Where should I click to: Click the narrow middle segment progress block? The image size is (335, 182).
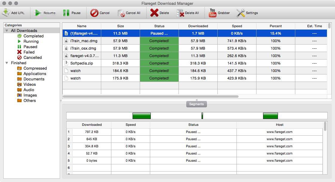point(202,116)
